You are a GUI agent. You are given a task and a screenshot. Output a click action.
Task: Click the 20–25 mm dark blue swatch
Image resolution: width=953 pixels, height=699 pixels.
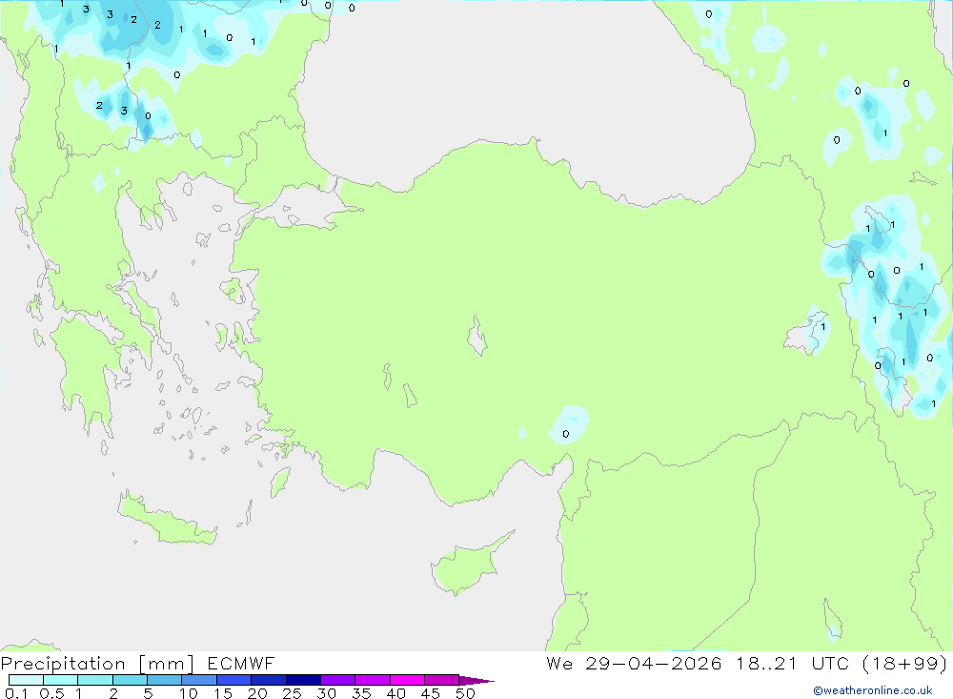[268, 680]
